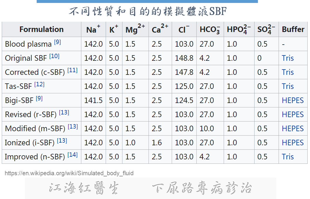Screen dimensions: 310x199
Task: Select the title 不同性質和目的的模擬體液SBF
Action: point(147,11)
